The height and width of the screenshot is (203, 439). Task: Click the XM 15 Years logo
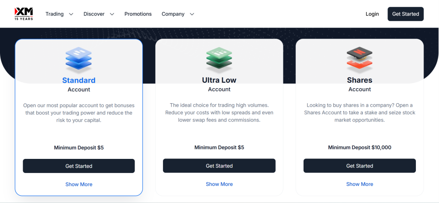(x=24, y=14)
